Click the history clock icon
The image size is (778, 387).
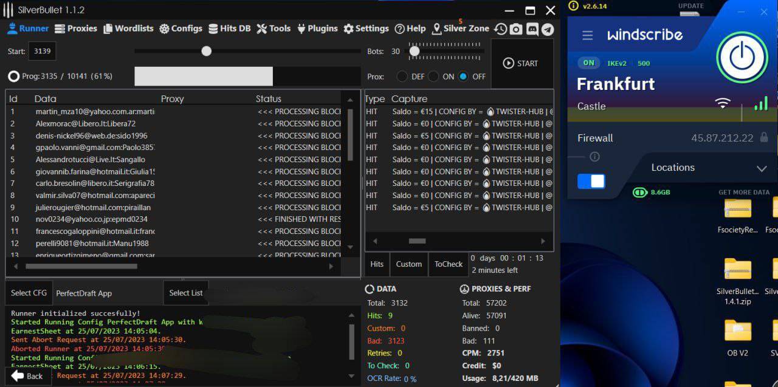(500, 29)
